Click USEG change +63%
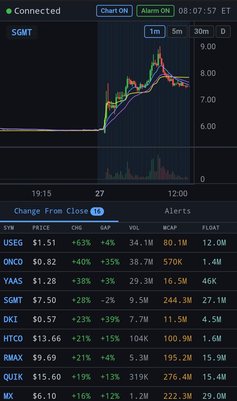The image size is (237, 401). [x=81, y=243]
